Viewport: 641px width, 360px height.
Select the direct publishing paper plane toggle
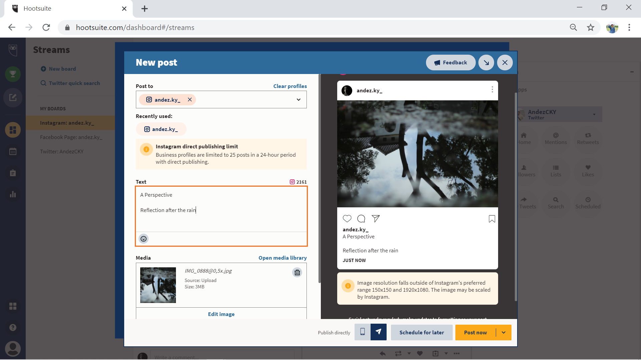tap(378, 332)
